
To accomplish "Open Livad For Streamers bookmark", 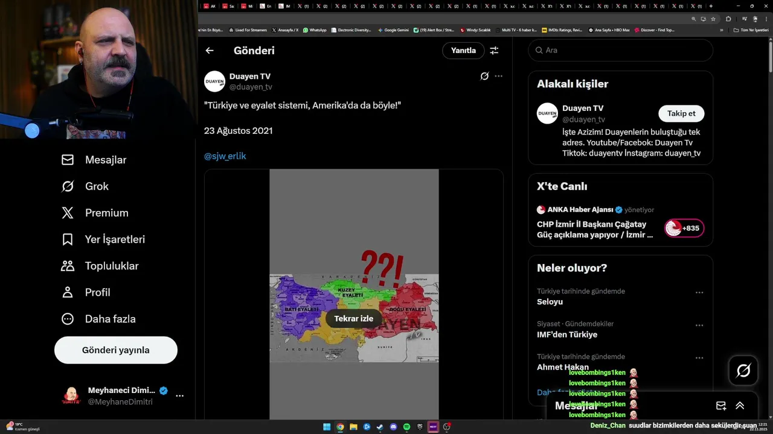I will (248, 30).
